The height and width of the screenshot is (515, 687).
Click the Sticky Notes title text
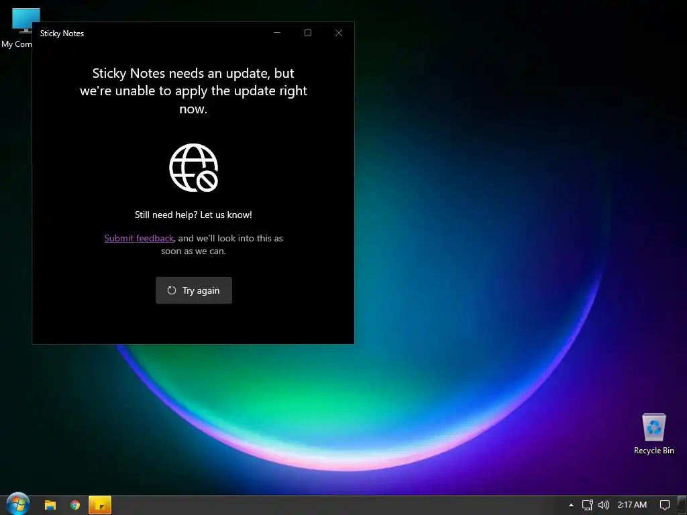(x=62, y=34)
